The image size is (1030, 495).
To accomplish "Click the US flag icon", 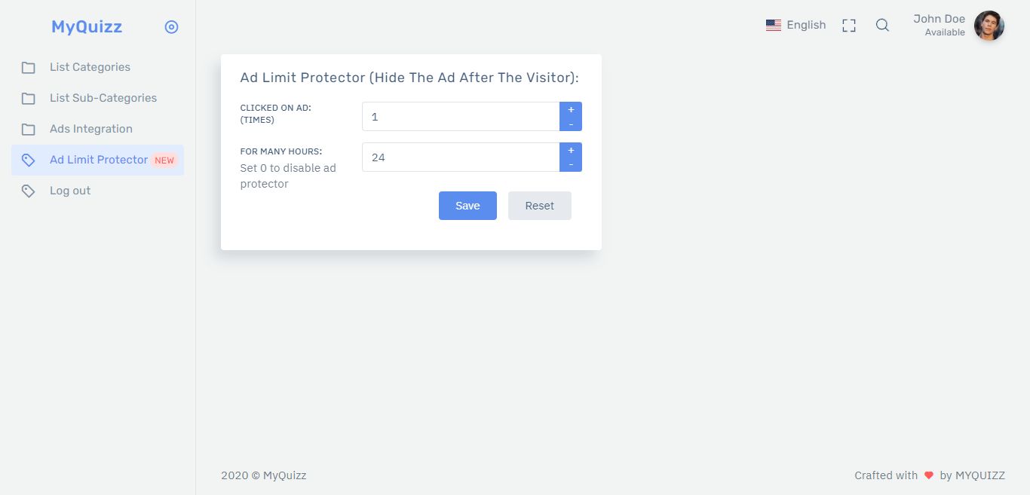I will [774, 25].
